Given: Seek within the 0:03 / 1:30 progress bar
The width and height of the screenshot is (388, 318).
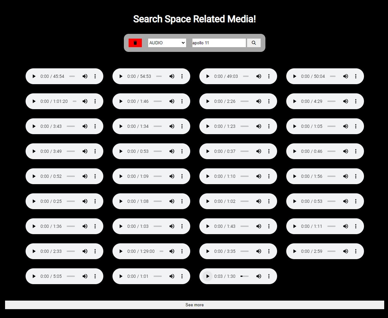Looking at the screenshot, I should coord(245,276).
